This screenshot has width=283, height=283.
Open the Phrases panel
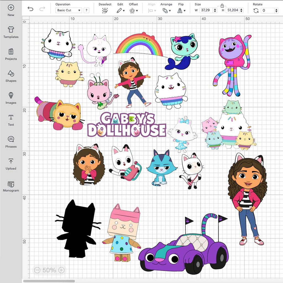point(11,142)
